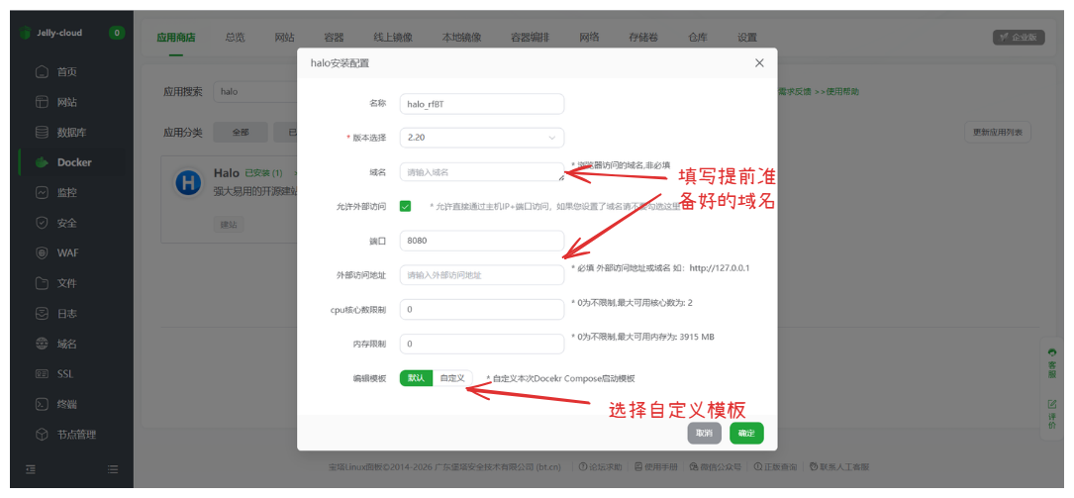This screenshot has height=498, width=1074.
Task: Click the terminal icon in sidebar
Action: pos(42,404)
